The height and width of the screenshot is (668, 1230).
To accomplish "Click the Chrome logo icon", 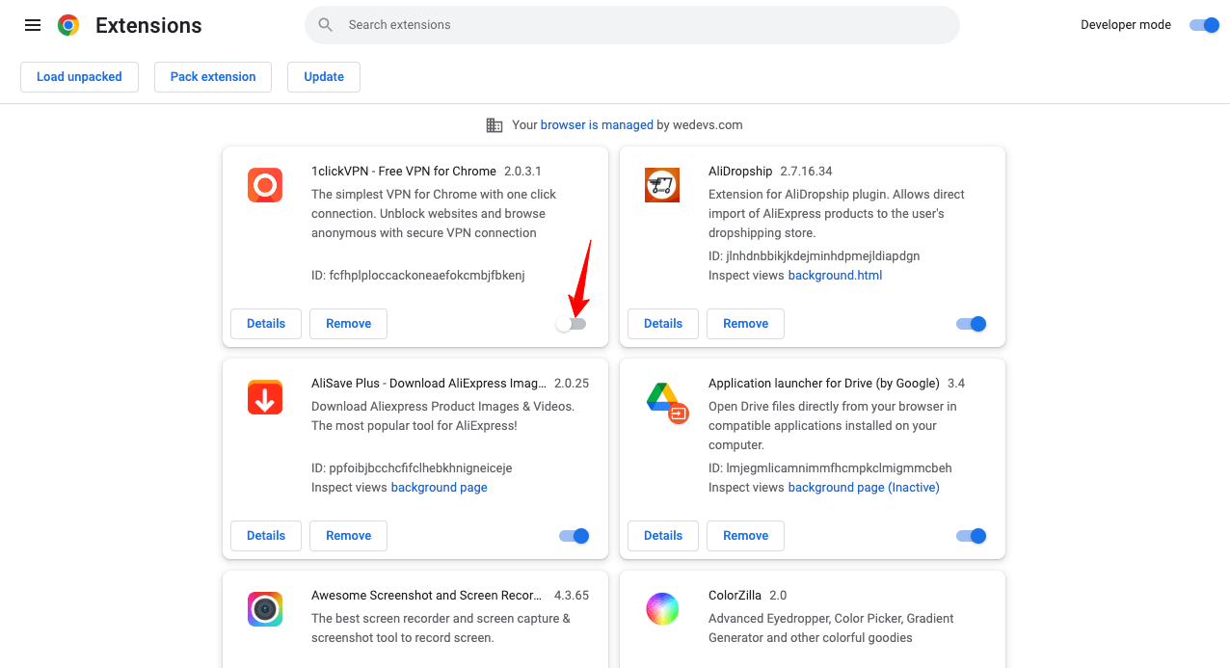I will (x=68, y=25).
